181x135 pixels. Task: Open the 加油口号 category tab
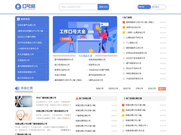[100, 88]
